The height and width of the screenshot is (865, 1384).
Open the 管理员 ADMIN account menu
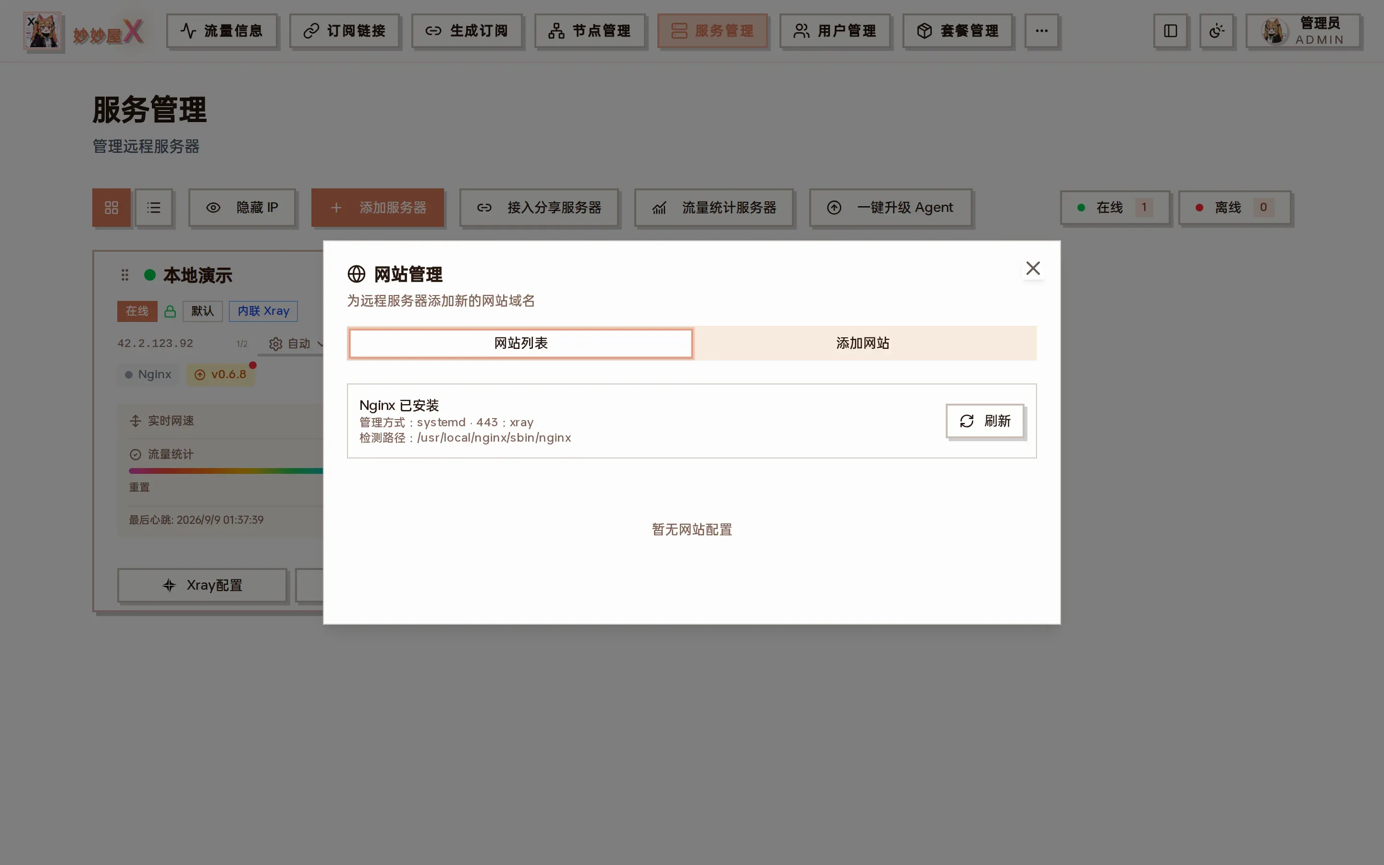[1303, 31]
